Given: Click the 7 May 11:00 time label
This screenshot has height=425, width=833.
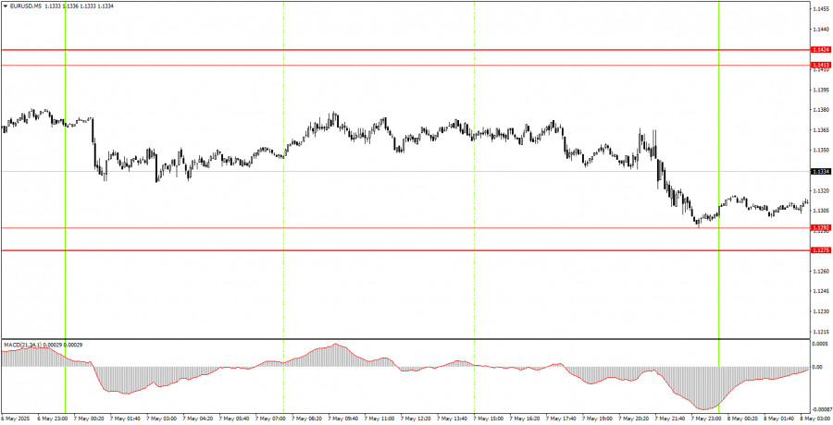Looking at the screenshot, I should (379, 419).
